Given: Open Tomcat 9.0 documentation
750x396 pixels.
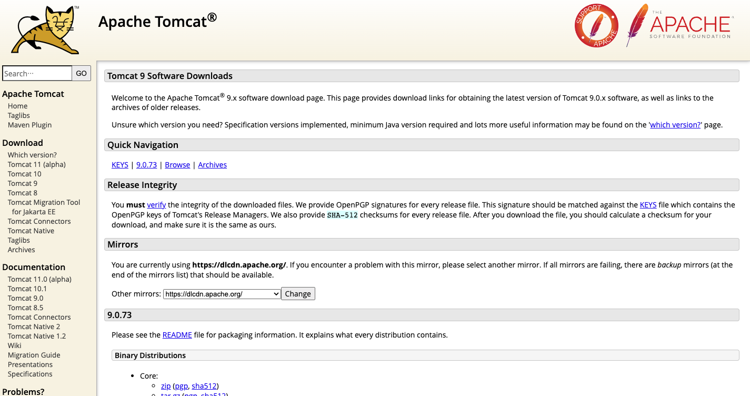Looking at the screenshot, I should tap(26, 298).
